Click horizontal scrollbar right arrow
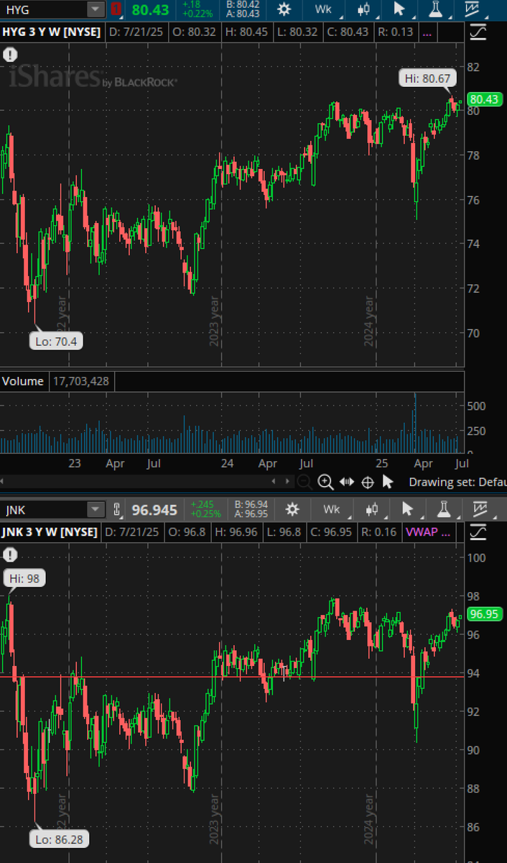The width and height of the screenshot is (507, 863). (287, 481)
